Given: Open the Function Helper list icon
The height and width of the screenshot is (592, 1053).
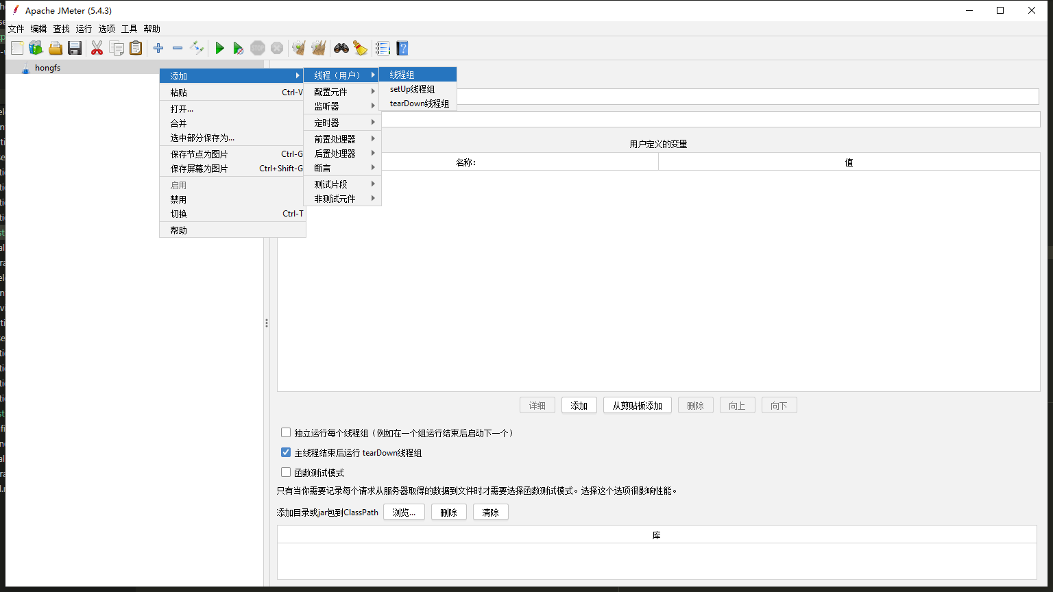Looking at the screenshot, I should [383, 48].
